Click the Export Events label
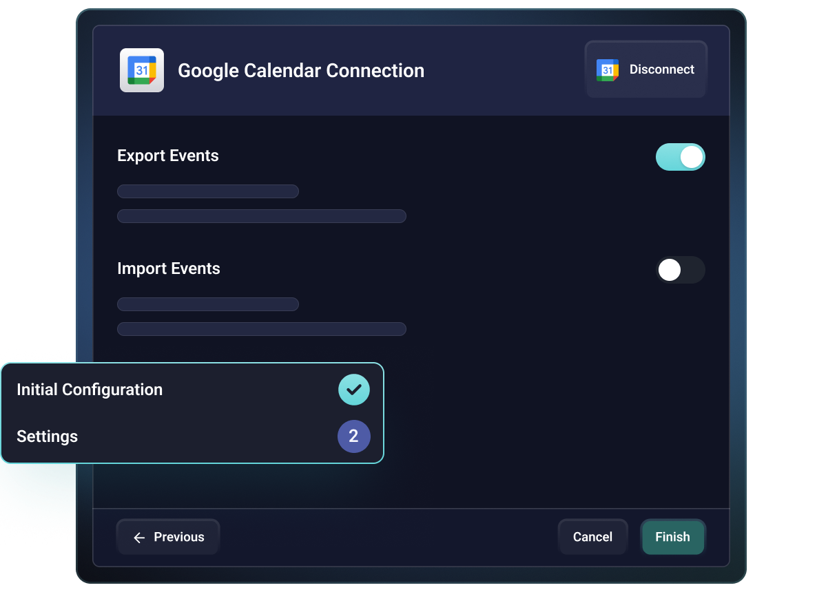The image size is (817, 592). [167, 156]
